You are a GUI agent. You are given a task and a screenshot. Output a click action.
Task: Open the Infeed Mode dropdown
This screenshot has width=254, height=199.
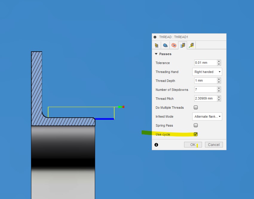click(207, 116)
